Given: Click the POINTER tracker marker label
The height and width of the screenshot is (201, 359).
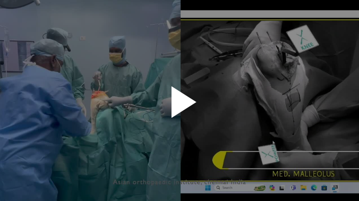Looking at the screenshot, I should 268,155.
